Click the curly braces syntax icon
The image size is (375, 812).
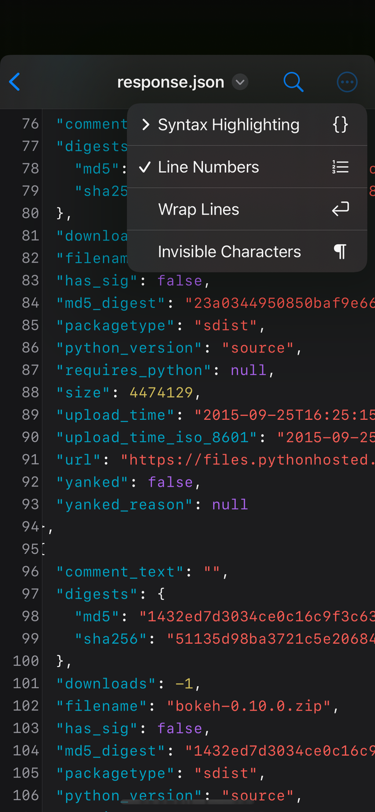340,125
